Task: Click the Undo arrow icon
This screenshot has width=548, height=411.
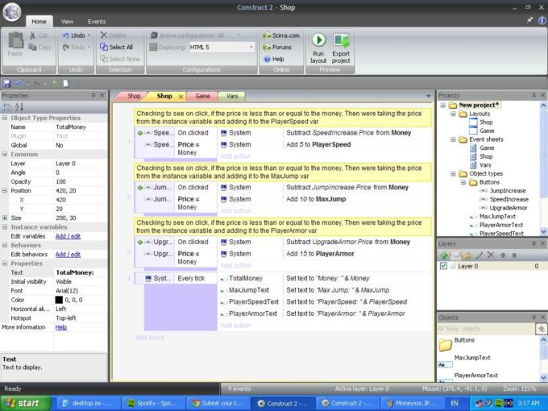Action: pos(65,35)
